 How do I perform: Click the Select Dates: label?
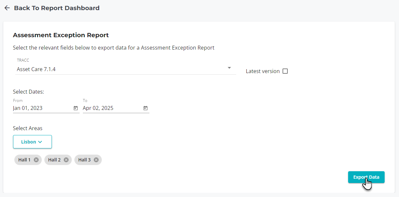click(x=28, y=92)
